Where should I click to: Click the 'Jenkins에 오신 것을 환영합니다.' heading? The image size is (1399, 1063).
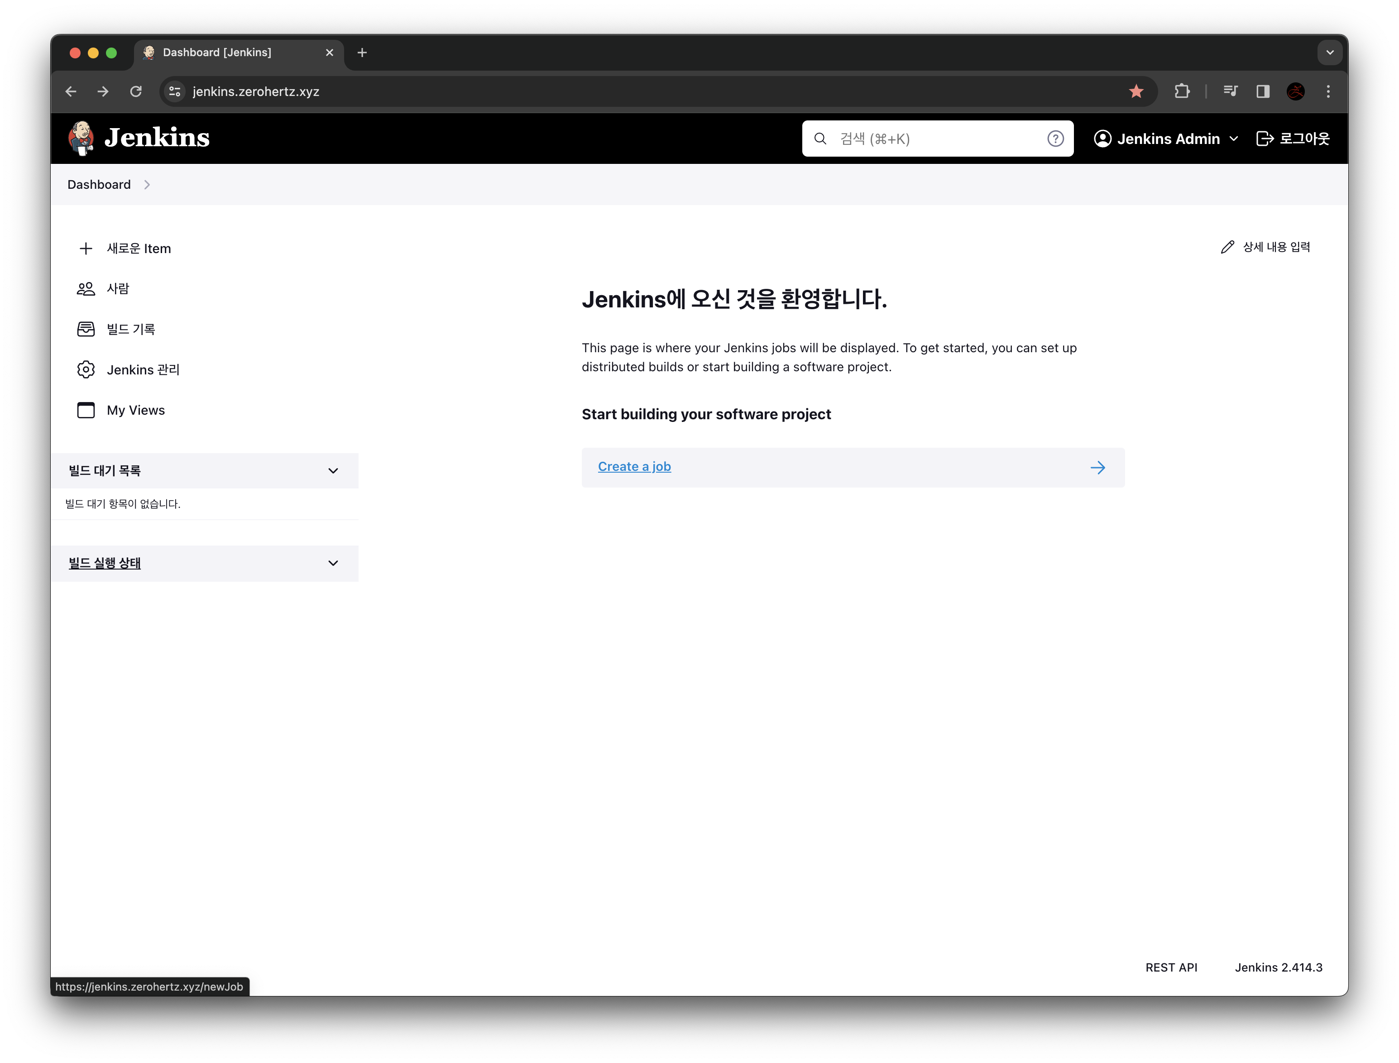click(x=734, y=299)
